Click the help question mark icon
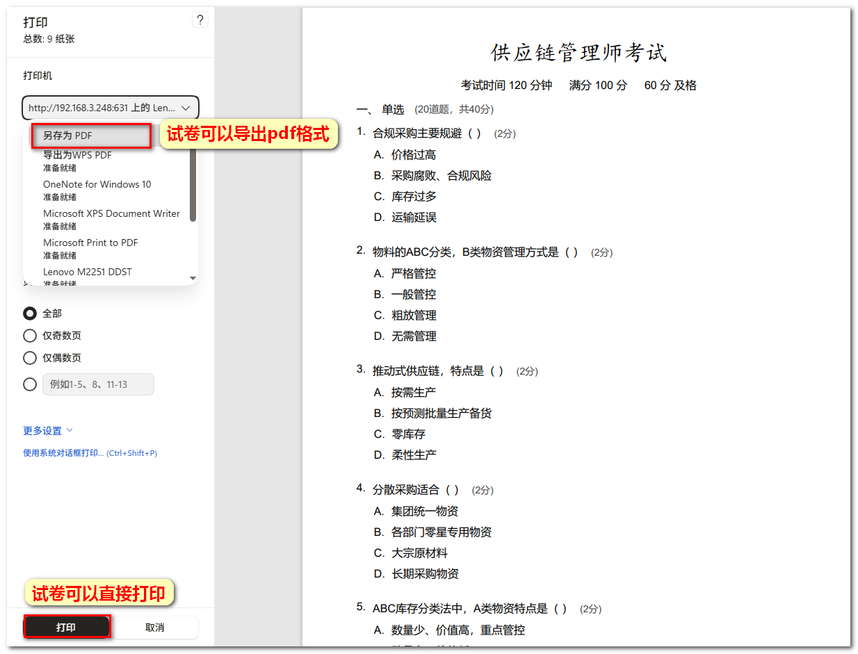 (200, 20)
